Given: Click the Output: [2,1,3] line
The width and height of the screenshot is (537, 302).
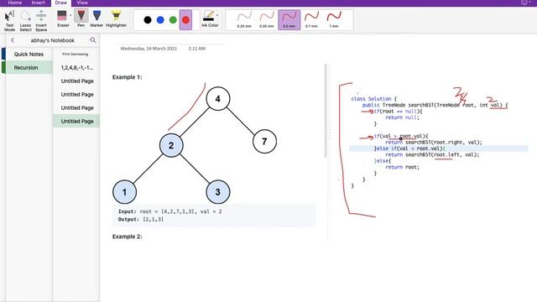Looking at the screenshot, I should pos(141,219).
